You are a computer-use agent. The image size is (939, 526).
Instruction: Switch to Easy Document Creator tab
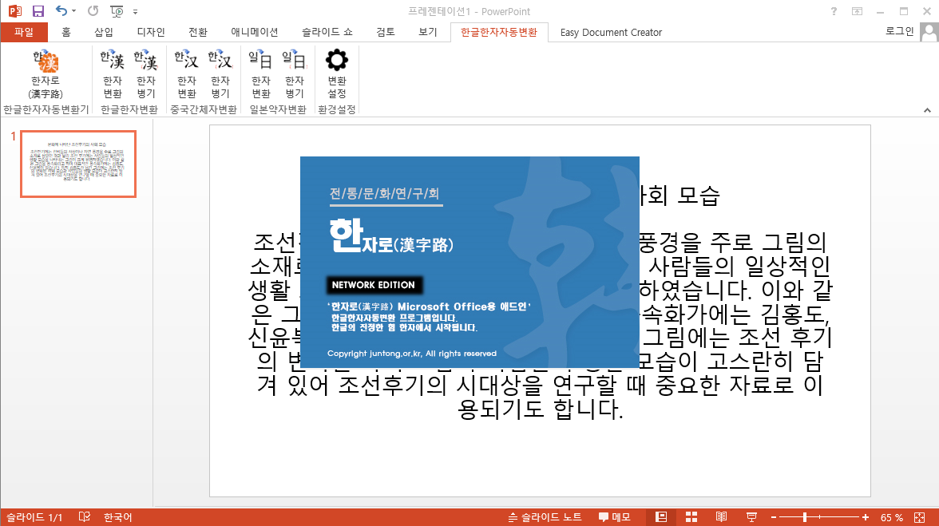pyautogui.click(x=611, y=33)
